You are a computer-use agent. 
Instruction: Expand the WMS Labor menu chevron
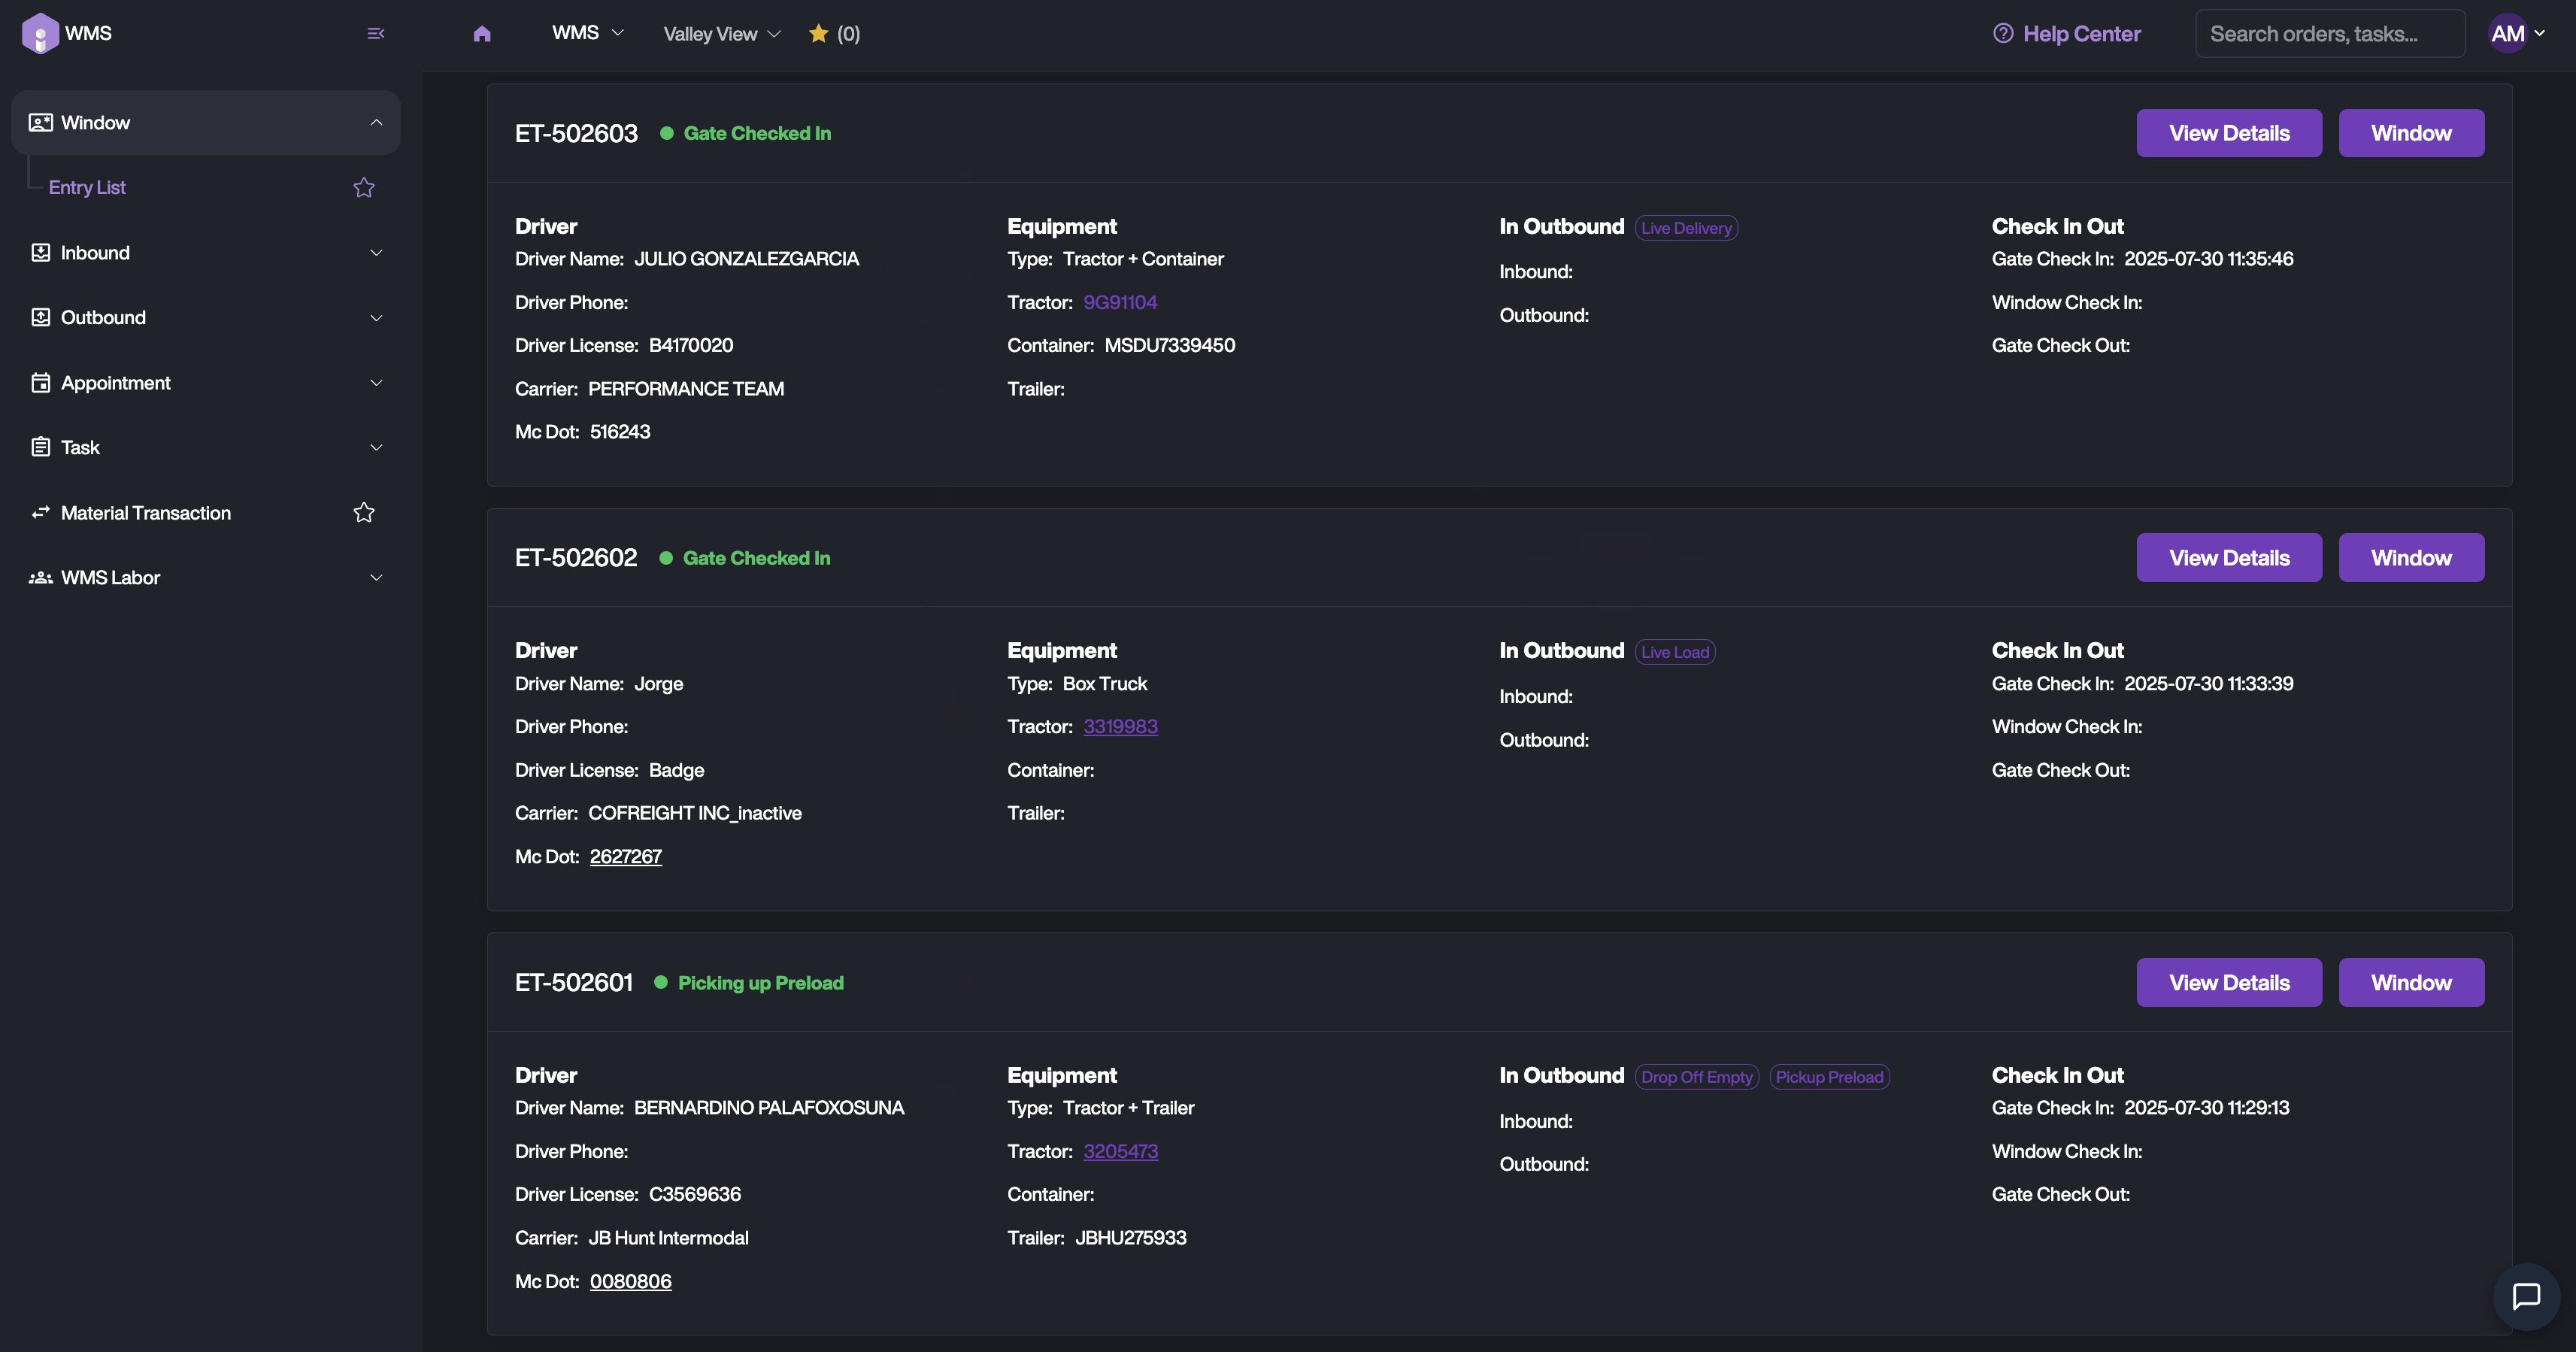[376, 577]
